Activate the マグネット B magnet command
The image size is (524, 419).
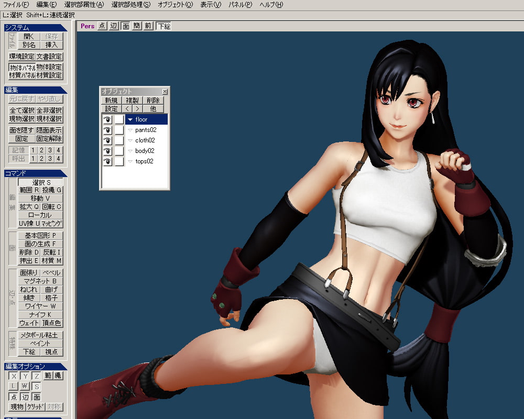(x=40, y=281)
